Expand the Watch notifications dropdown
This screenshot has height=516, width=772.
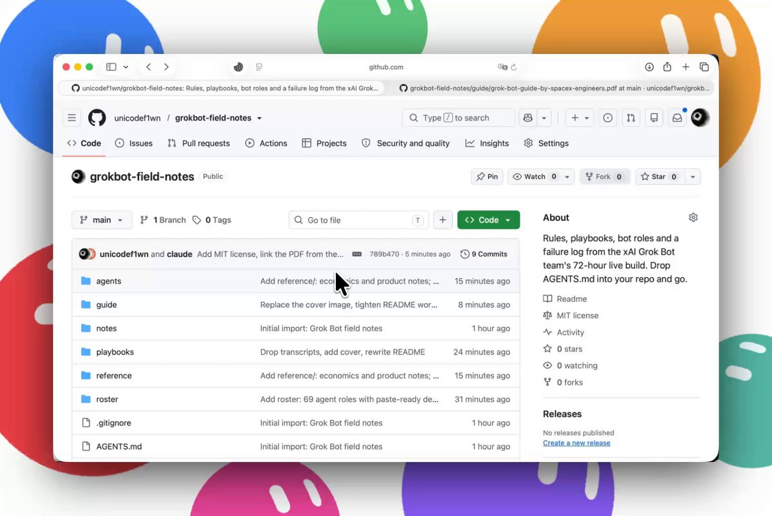tap(567, 176)
